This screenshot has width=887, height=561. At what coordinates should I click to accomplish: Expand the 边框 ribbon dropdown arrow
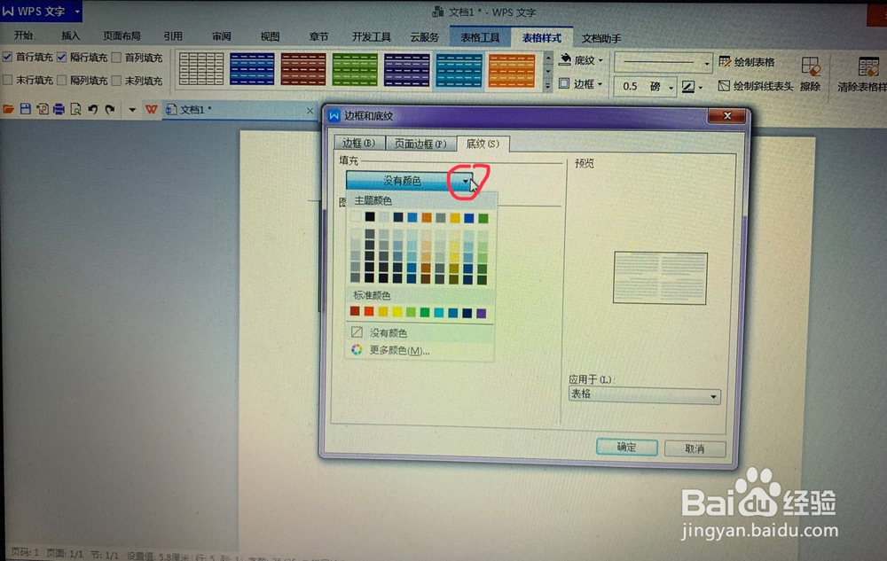point(600,85)
